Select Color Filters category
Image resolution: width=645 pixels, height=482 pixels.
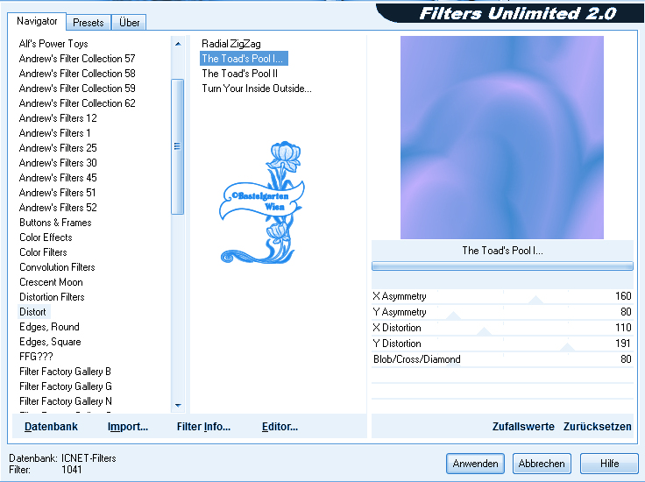43,252
